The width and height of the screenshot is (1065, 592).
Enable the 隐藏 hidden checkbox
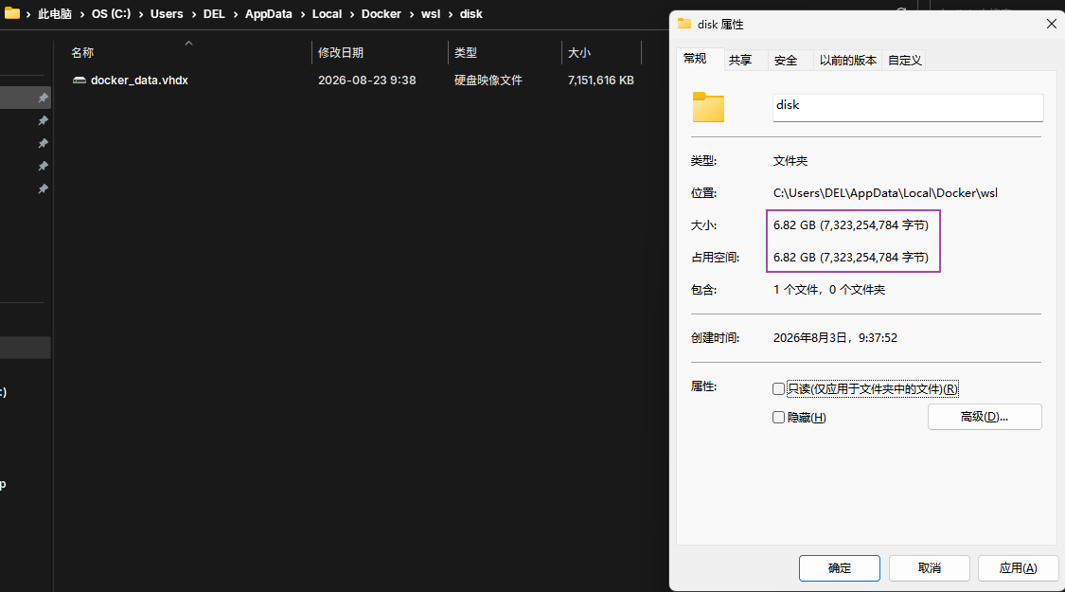click(778, 418)
